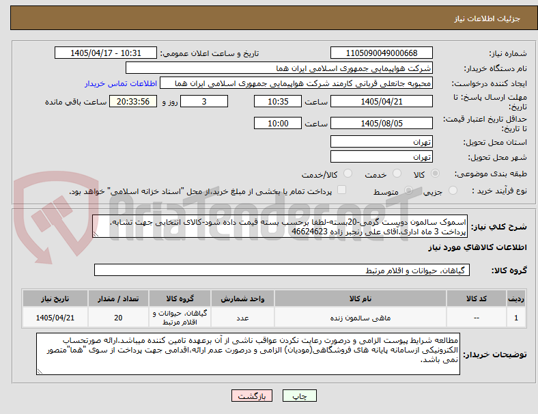Click the need number field 1105090049000668
The image size is (538, 414).
pos(382,53)
